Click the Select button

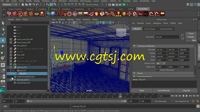click(x=141, y=91)
